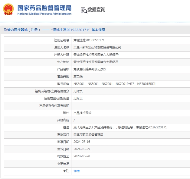
Task: Click the document icon before 境内医疗器械
Action: [x=5, y=30]
